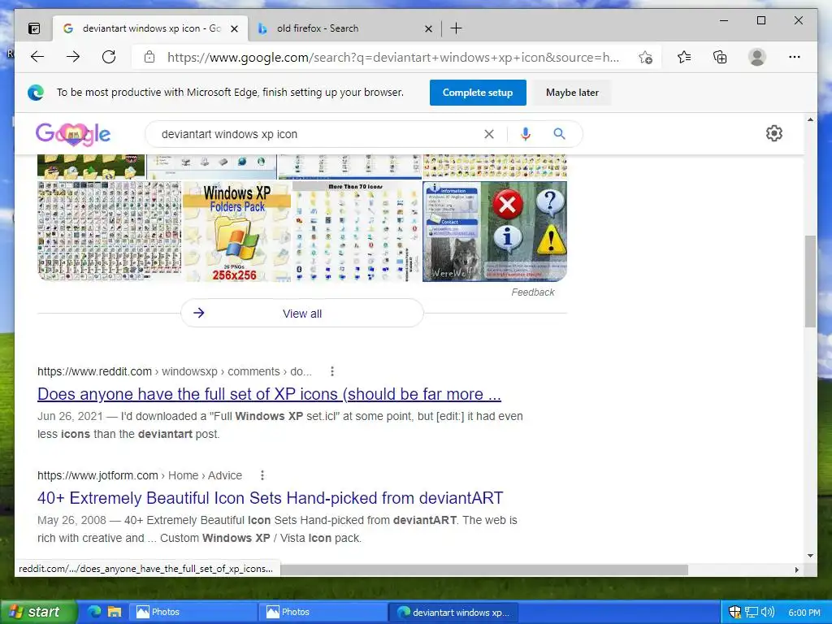Switch to the second Photos taskbar window
The width and height of the screenshot is (832, 624).
[x=322, y=612]
